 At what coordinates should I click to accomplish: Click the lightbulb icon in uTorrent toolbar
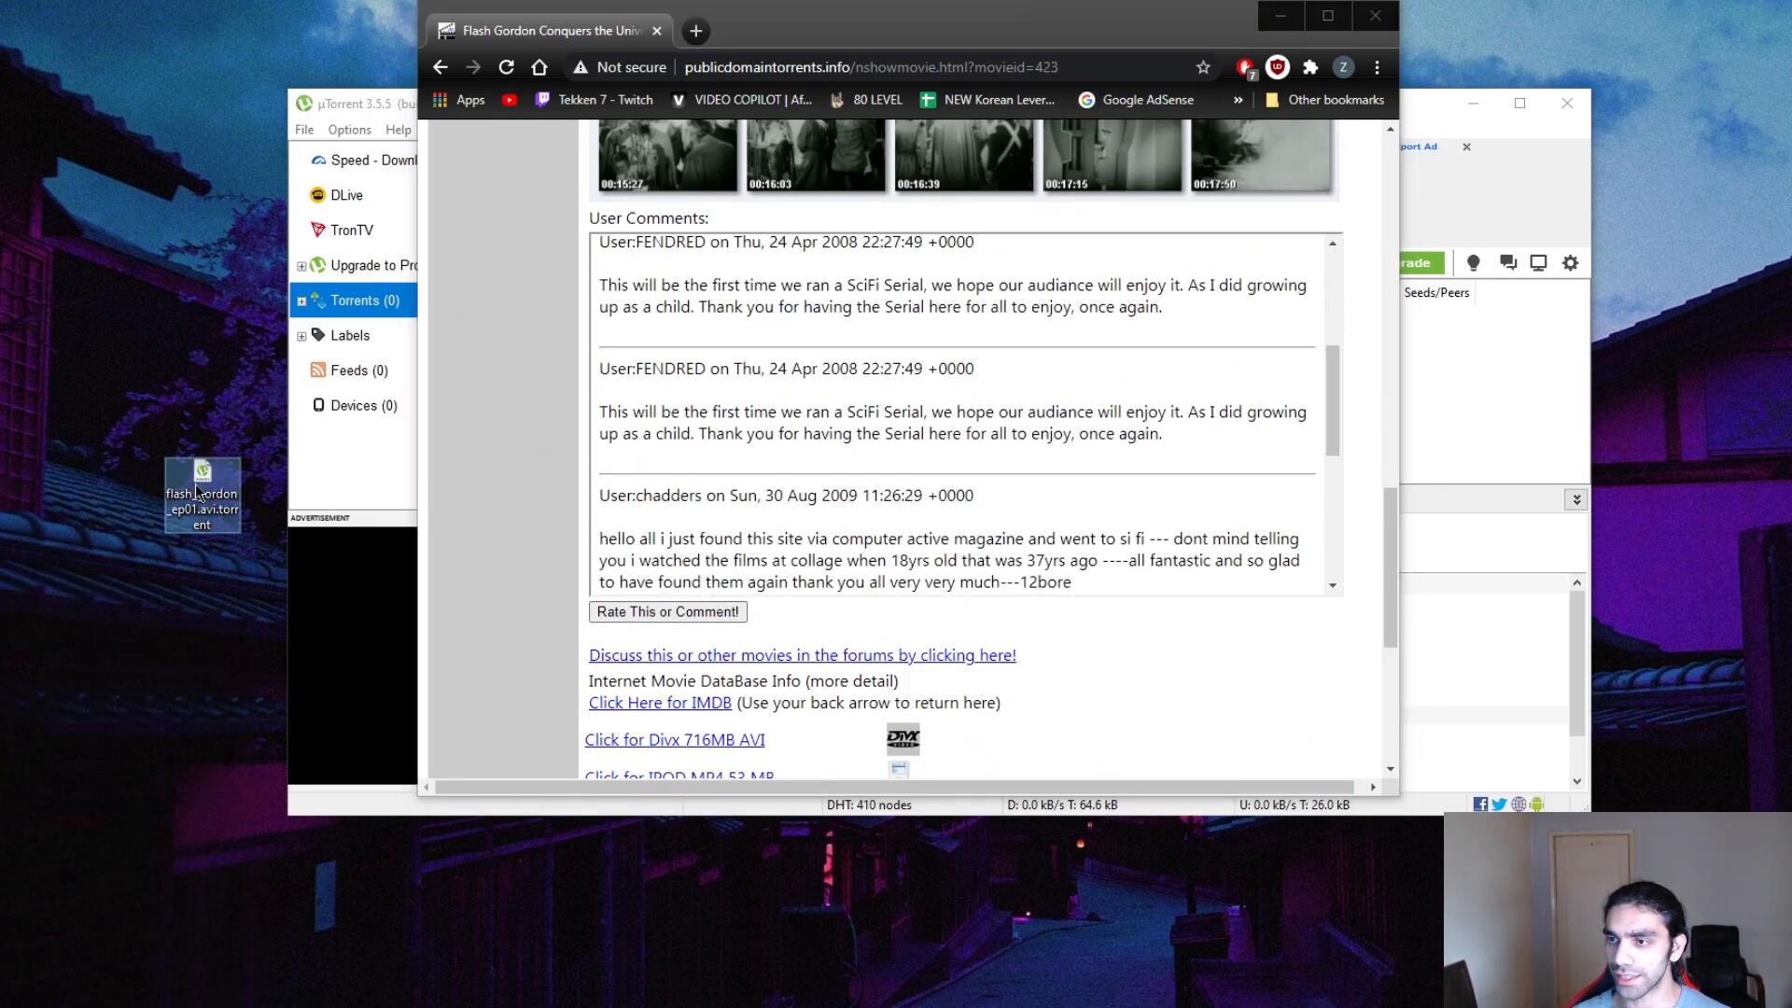coord(1473,263)
